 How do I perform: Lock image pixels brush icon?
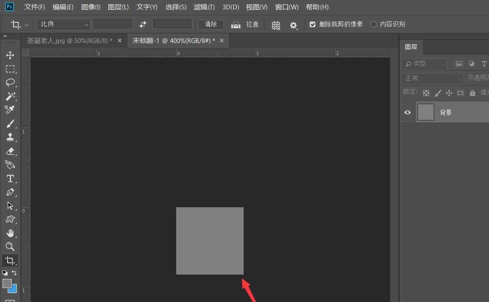point(438,93)
